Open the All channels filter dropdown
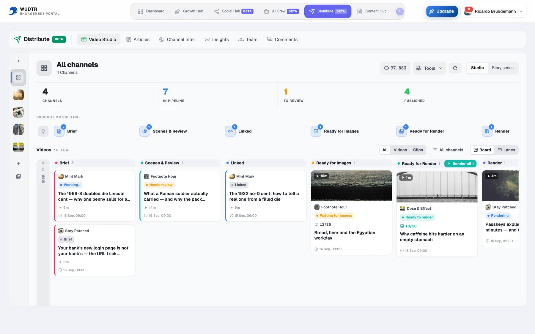The image size is (535, 334). pyautogui.click(x=448, y=150)
